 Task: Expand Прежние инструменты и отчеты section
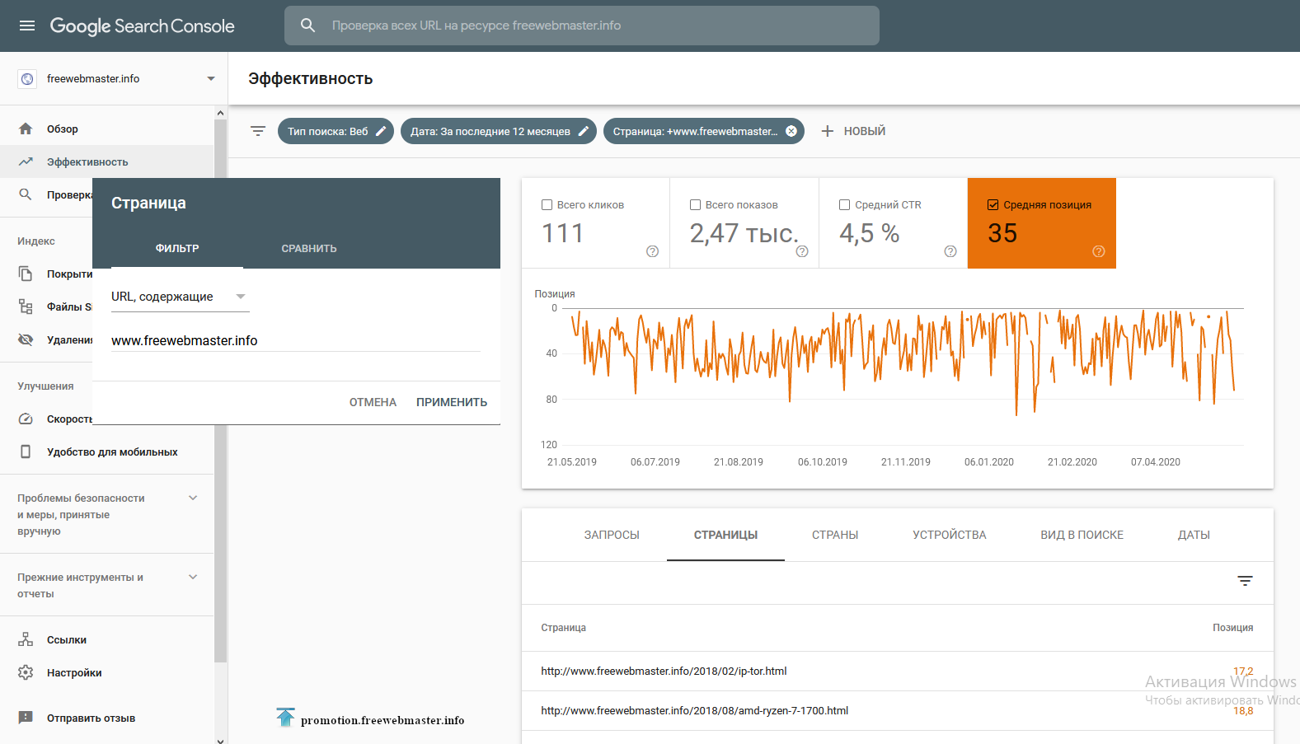(x=193, y=577)
